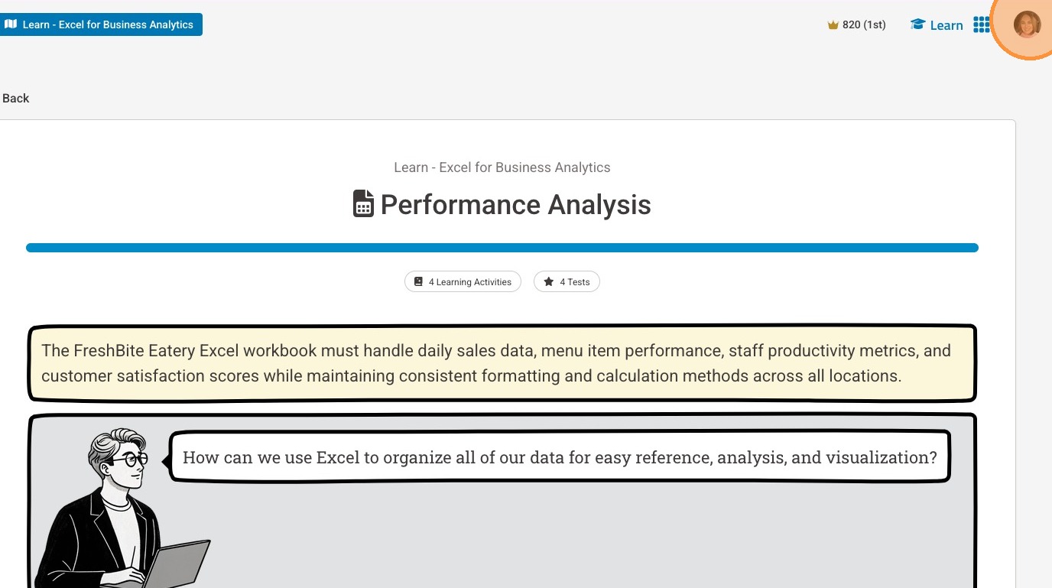Click the yellow FreshBite Eatery description box
This screenshot has height=588, width=1052.
(502, 363)
